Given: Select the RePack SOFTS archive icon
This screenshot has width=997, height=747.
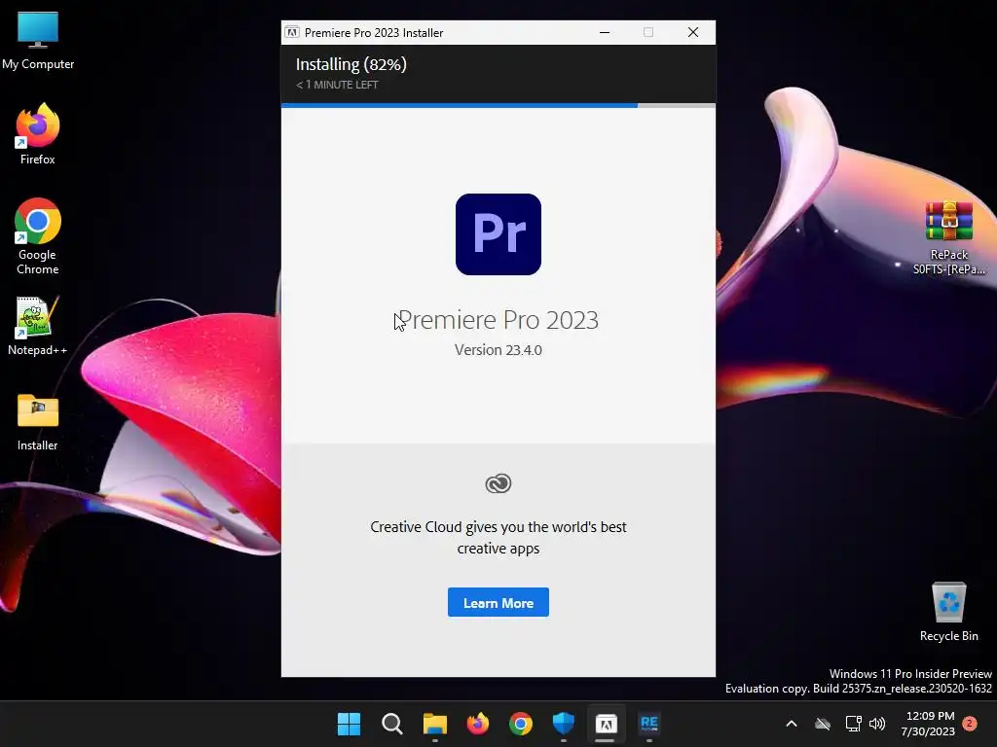Looking at the screenshot, I should click(948, 237).
